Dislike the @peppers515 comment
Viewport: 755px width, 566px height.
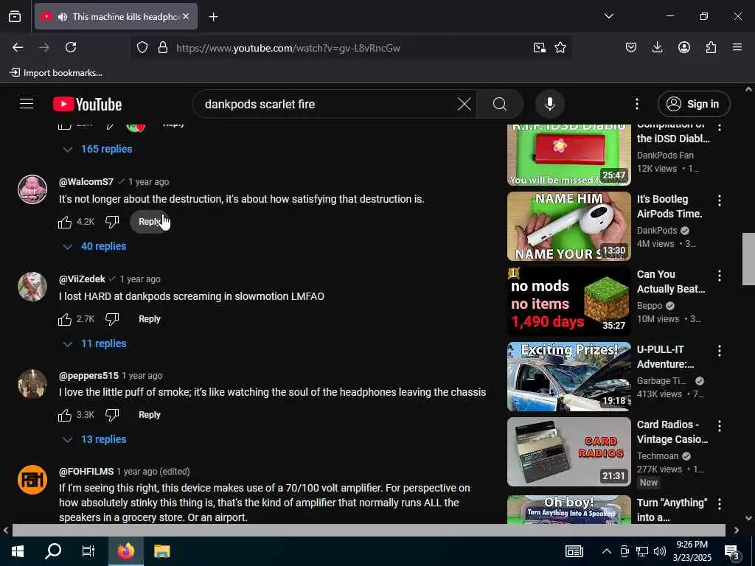[112, 415]
